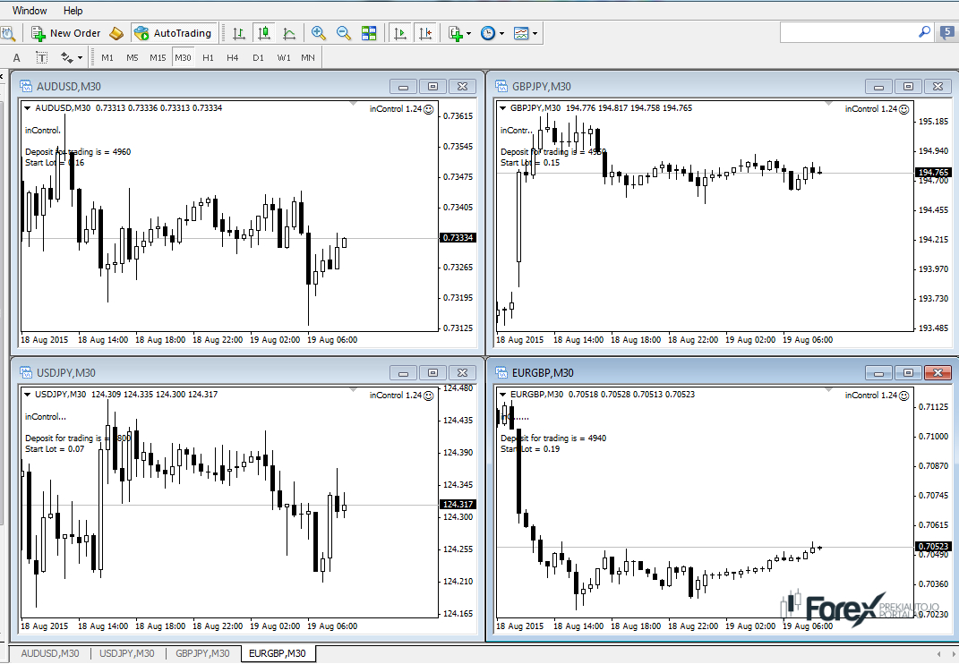Click the New Order button
959x664 pixels.
click(65, 33)
